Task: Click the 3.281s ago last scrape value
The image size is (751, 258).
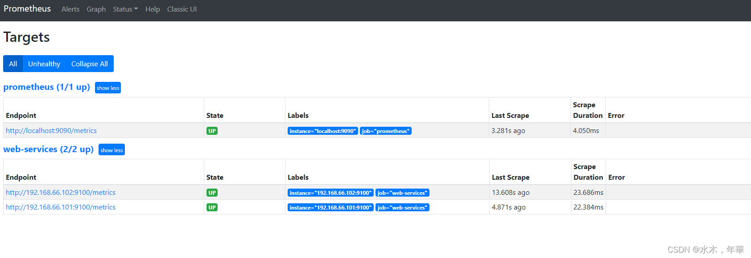Action: [x=508, y=131]
